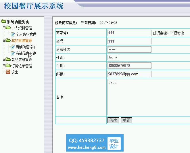Click the note 此项主键，不得修改
The height and width of the screenshot is (153, 190).
tap(168, 33)
